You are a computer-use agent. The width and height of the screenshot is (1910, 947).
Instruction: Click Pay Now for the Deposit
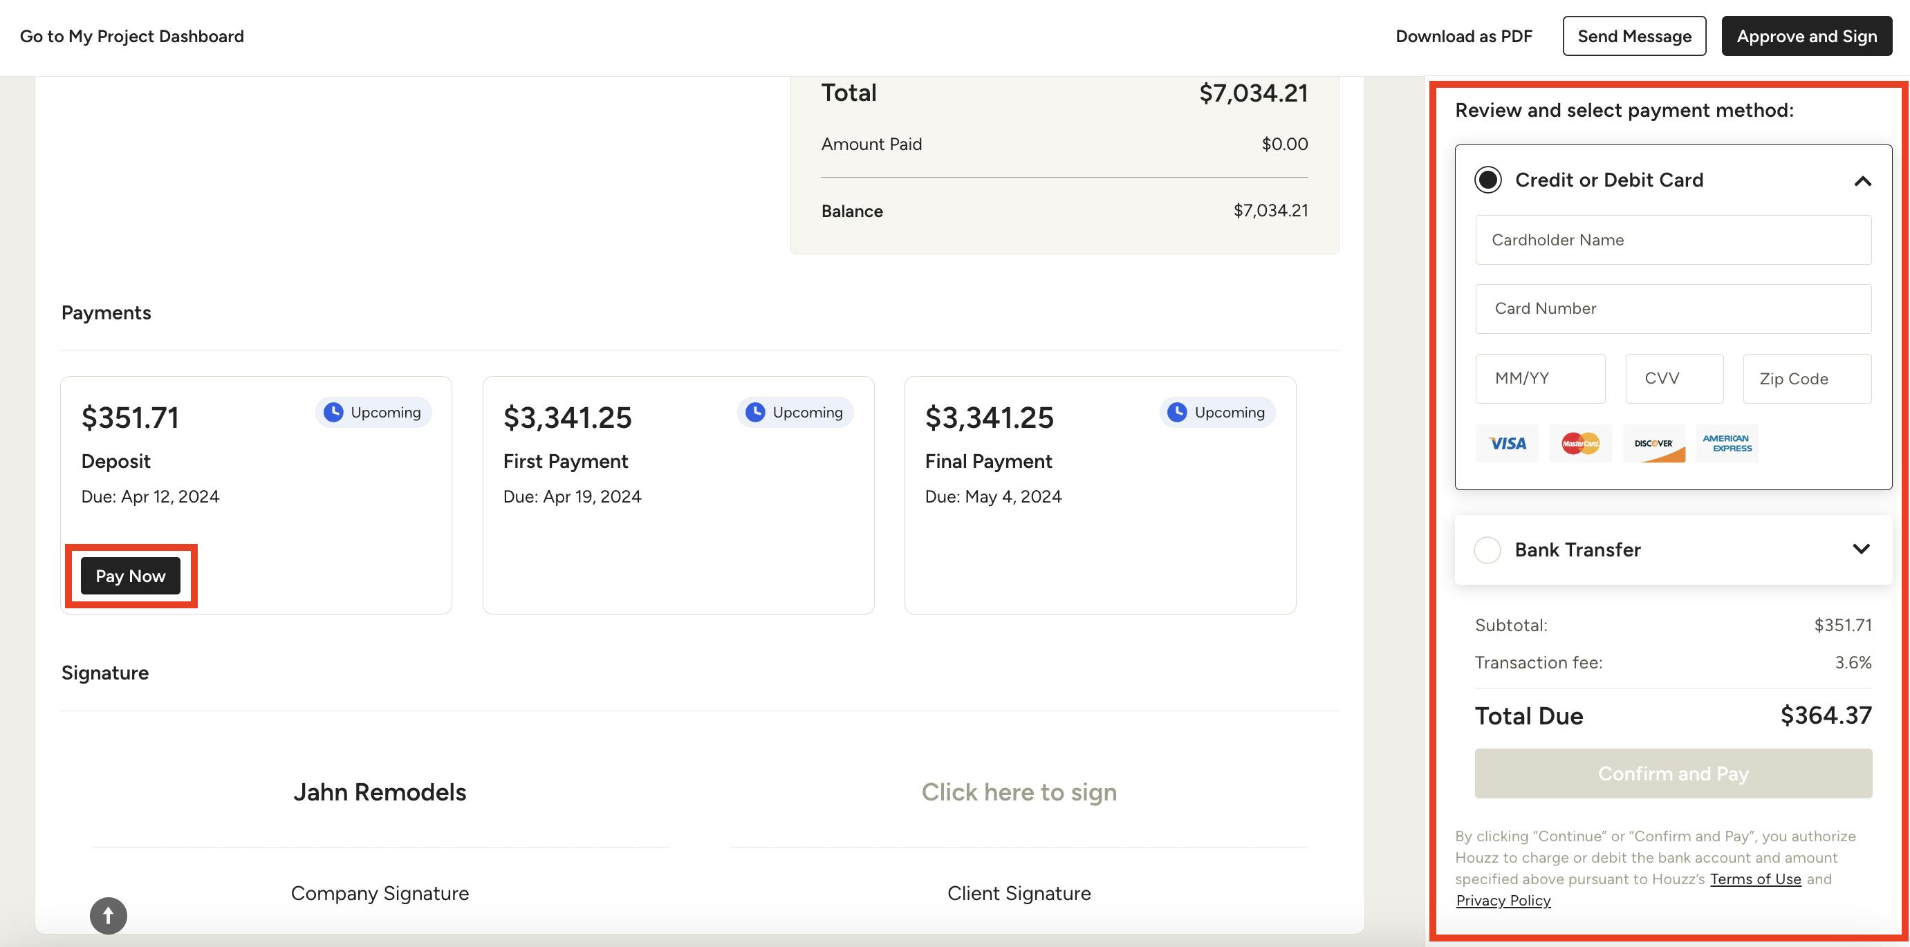coord(131,576)
